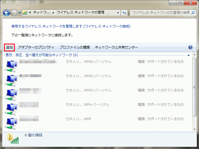Collapse the network list group arrow
Screen dimensions: 199x149
pyautogui.click(x=188, y=55)
